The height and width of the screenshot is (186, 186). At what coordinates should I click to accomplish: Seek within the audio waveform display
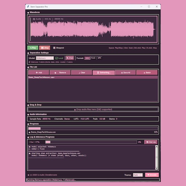coord(93,29)
